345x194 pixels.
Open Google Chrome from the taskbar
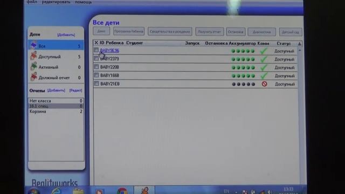(122, 191)
